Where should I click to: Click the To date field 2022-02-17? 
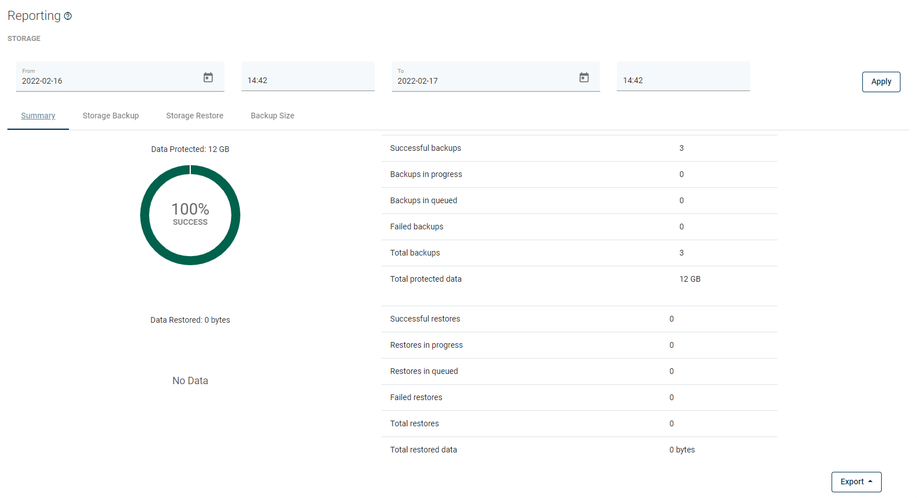484,81
